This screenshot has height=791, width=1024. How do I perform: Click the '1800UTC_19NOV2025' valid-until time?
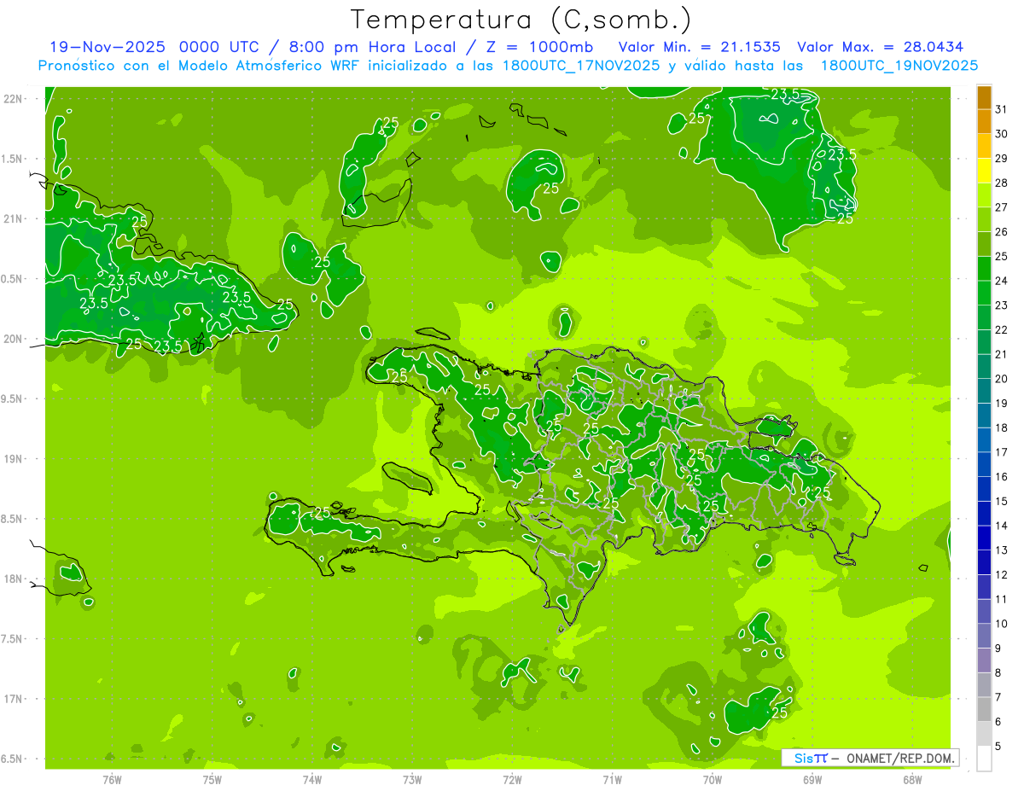point(899,66)
